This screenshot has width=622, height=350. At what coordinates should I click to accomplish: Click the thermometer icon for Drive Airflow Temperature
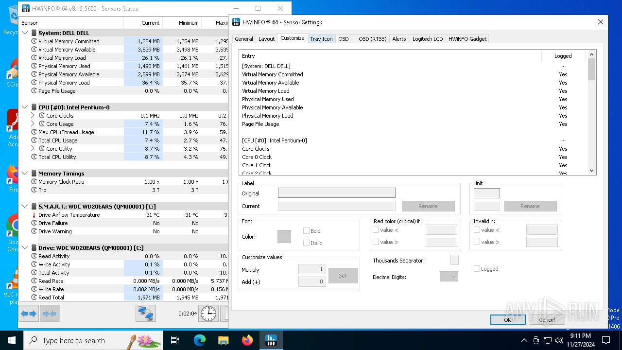pyautogui.click(x=34, y=215)
